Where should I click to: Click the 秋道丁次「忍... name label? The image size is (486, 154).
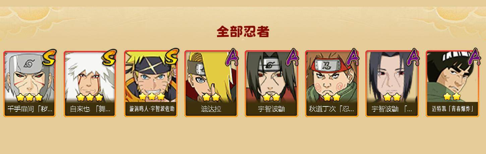(x=331, y=109)
